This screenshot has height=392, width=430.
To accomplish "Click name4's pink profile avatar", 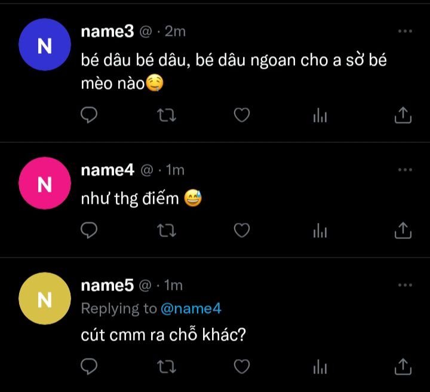I will [x=45, y=183].
